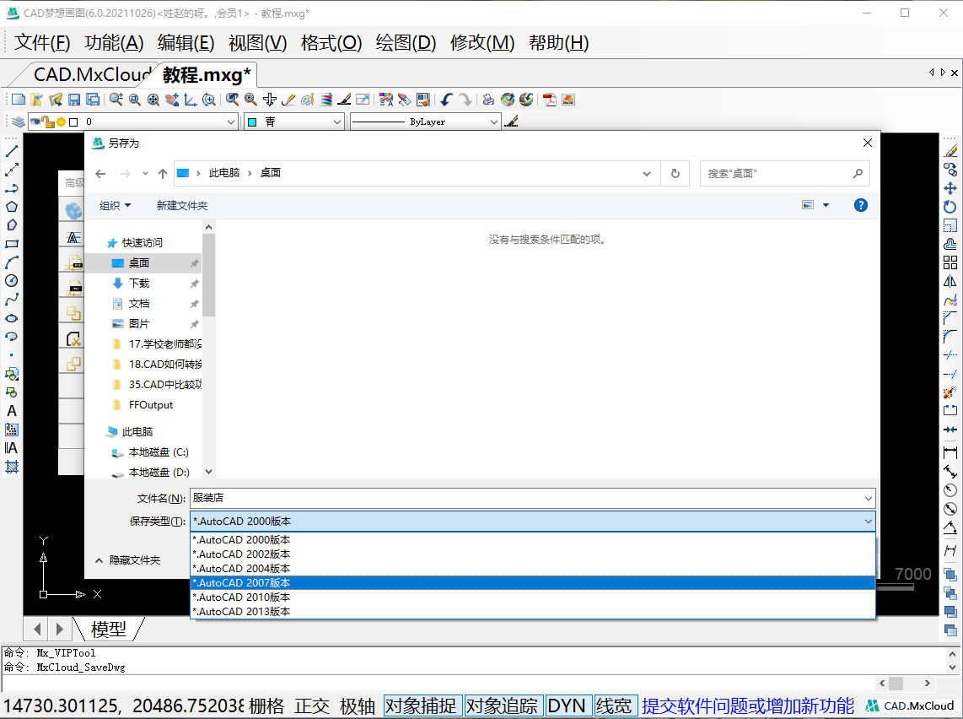The width and height of the screenshot is (963, 719).
Task: Toggle the 对象追踪 object tracking
Action: 502,706
